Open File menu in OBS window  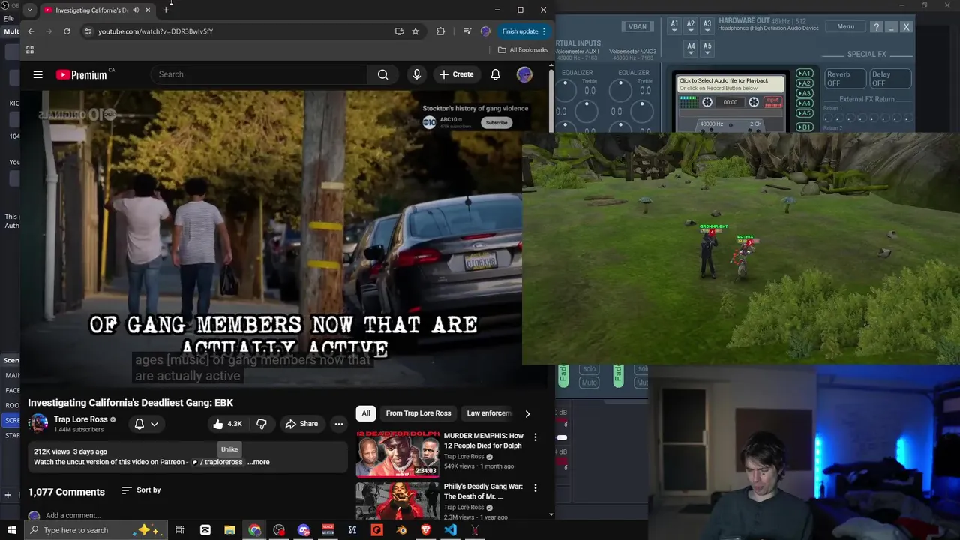pos(9,18)
